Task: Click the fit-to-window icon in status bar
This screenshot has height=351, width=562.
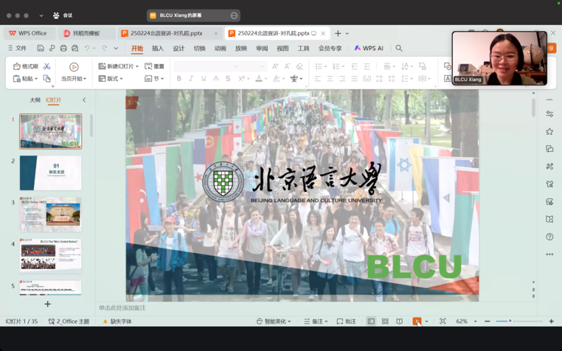Action: pyautogui.click(x=443, y=321)
